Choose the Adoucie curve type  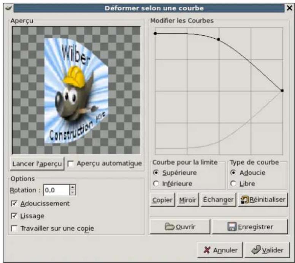[233, 173]
